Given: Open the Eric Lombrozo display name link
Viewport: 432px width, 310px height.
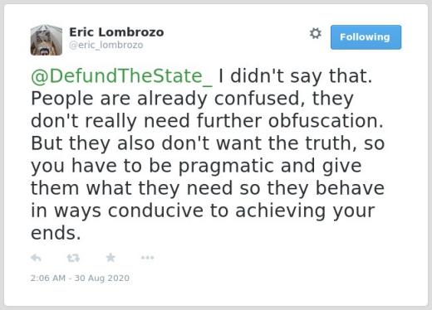Looking at the screenshot, I should click(x=116, y=32).
